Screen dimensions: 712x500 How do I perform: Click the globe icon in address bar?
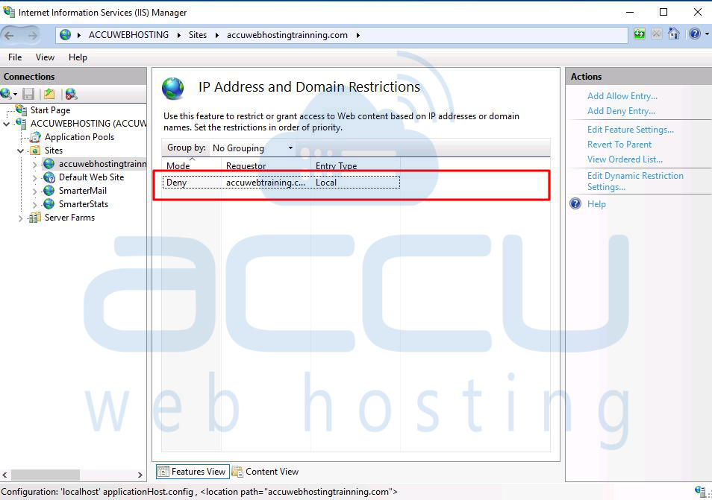pyautogui.click(x=66, y=35)
